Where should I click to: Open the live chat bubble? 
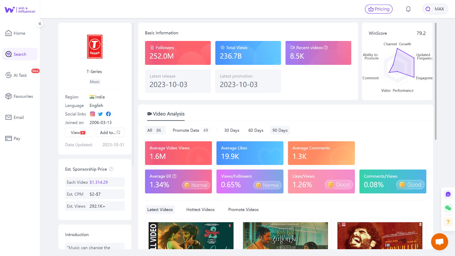click(439, 242)
